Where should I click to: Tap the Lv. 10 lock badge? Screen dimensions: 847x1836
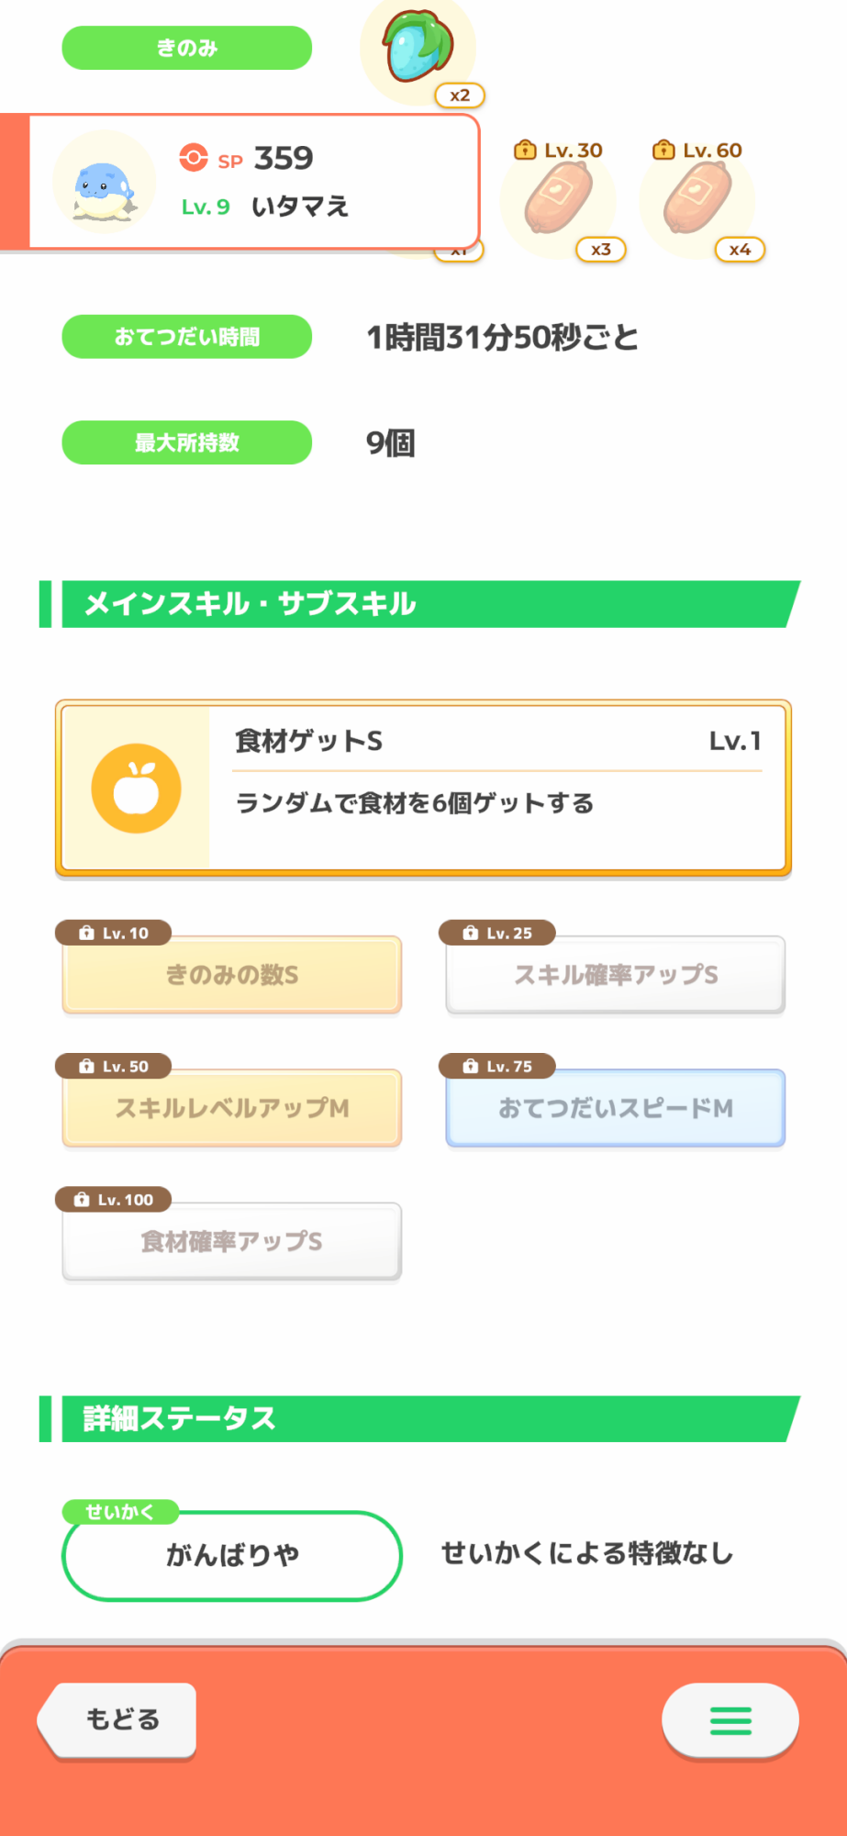click(x=114, y=933)
